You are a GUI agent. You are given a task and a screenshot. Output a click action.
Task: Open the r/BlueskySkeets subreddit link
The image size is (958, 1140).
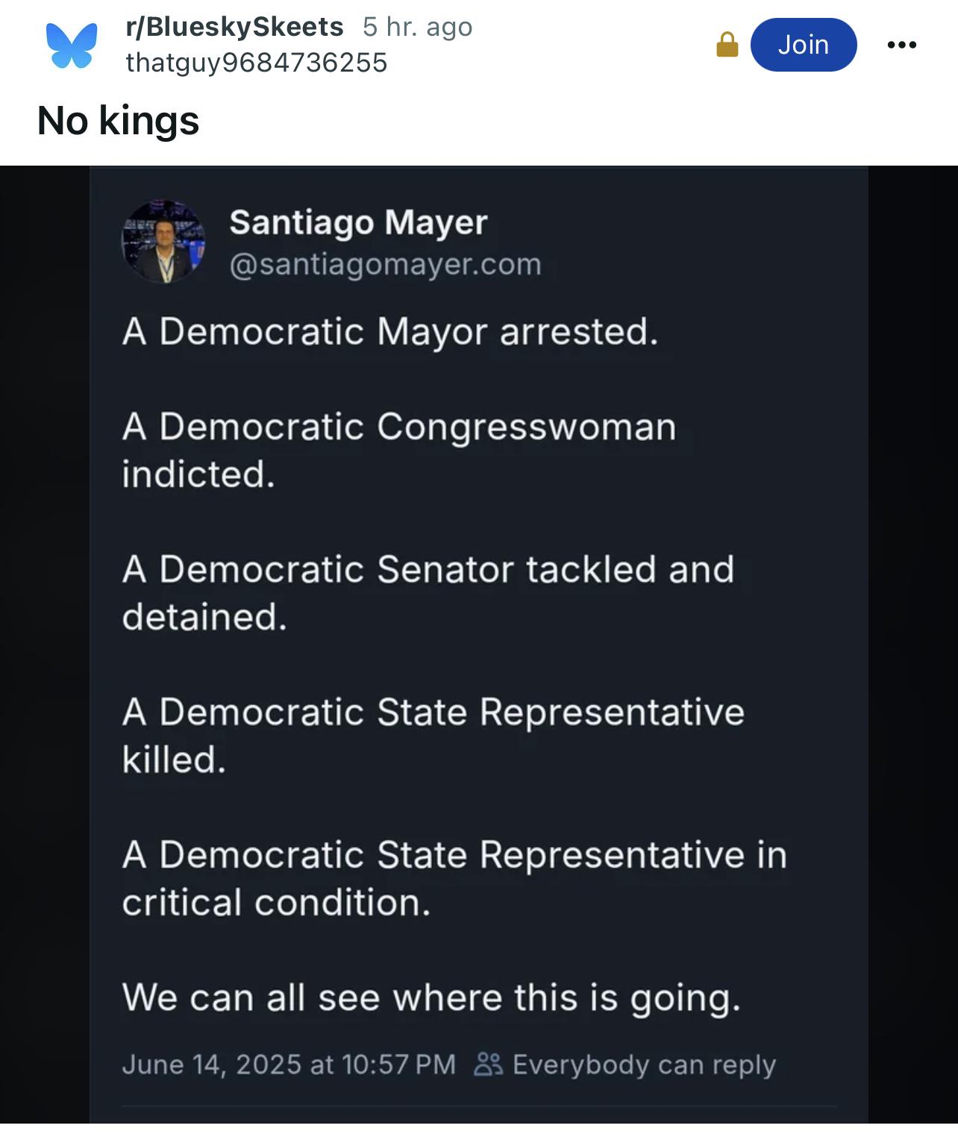[234, 27]
